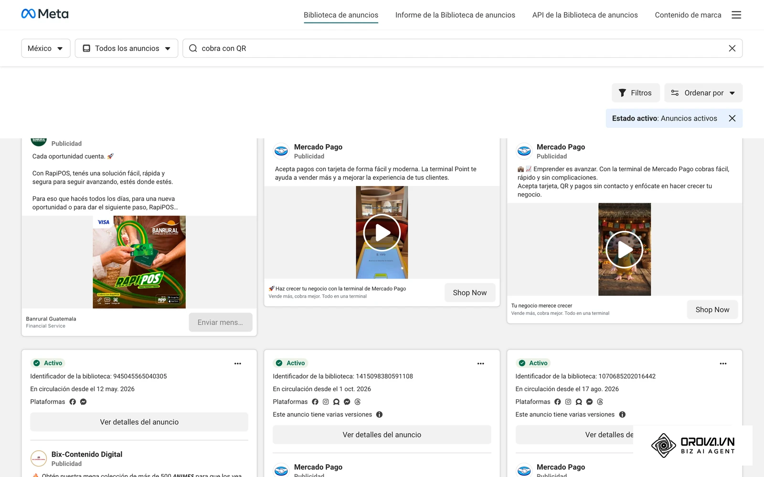Click Mercado Pago avatar on the Emprender ad

524,151
